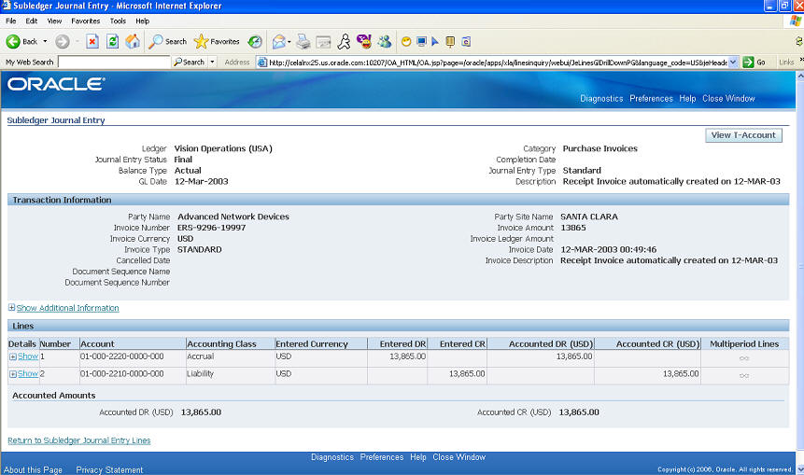Click the Diagnostics link in header
The height and width of the screenshot is (475, 804).
click(x=600, y=99)
